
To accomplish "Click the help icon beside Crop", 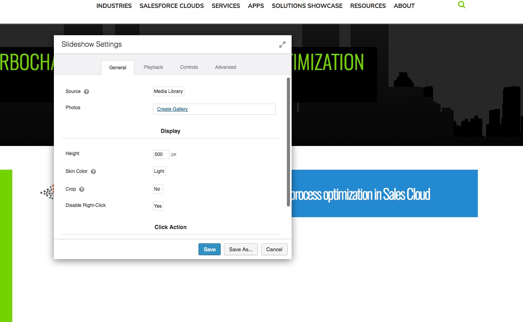I will 82,189.
